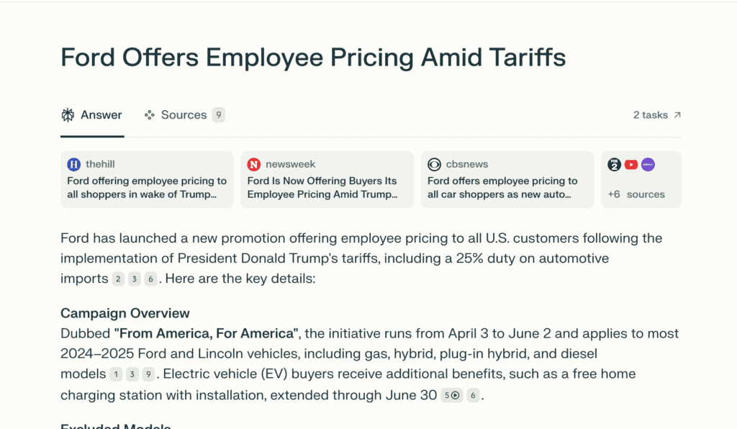Viewport: 737px width, 429px height.
Task: Open the Sources tab
Action: (184, 115)
